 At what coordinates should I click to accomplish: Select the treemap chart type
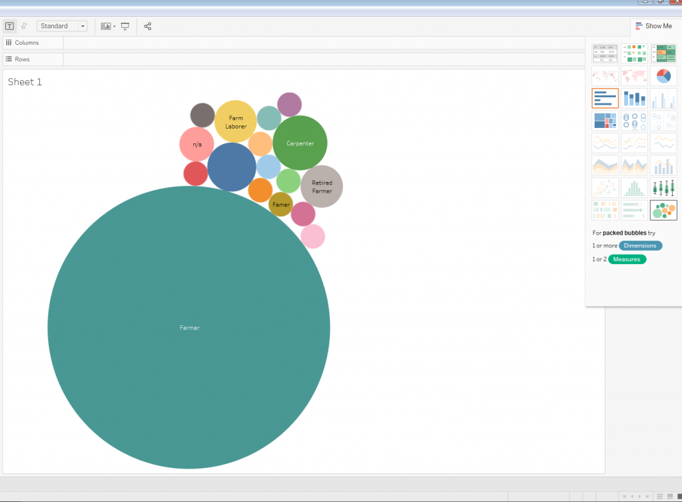tap(605, 121)
